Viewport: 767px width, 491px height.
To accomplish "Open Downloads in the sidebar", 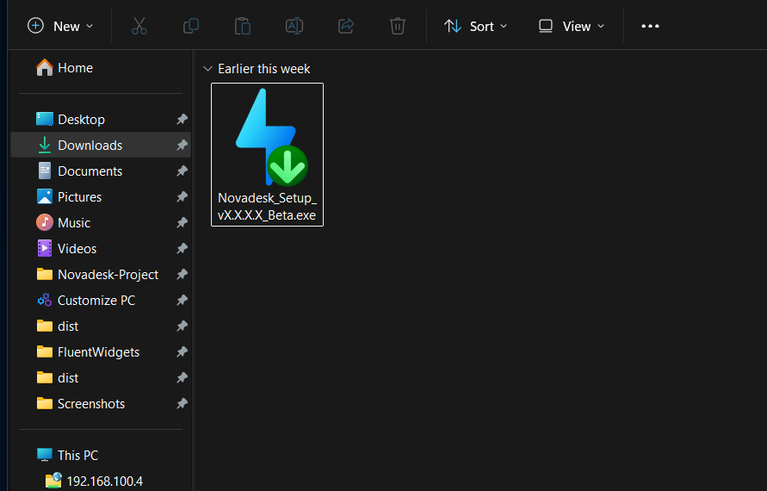I will pos(101,145).
